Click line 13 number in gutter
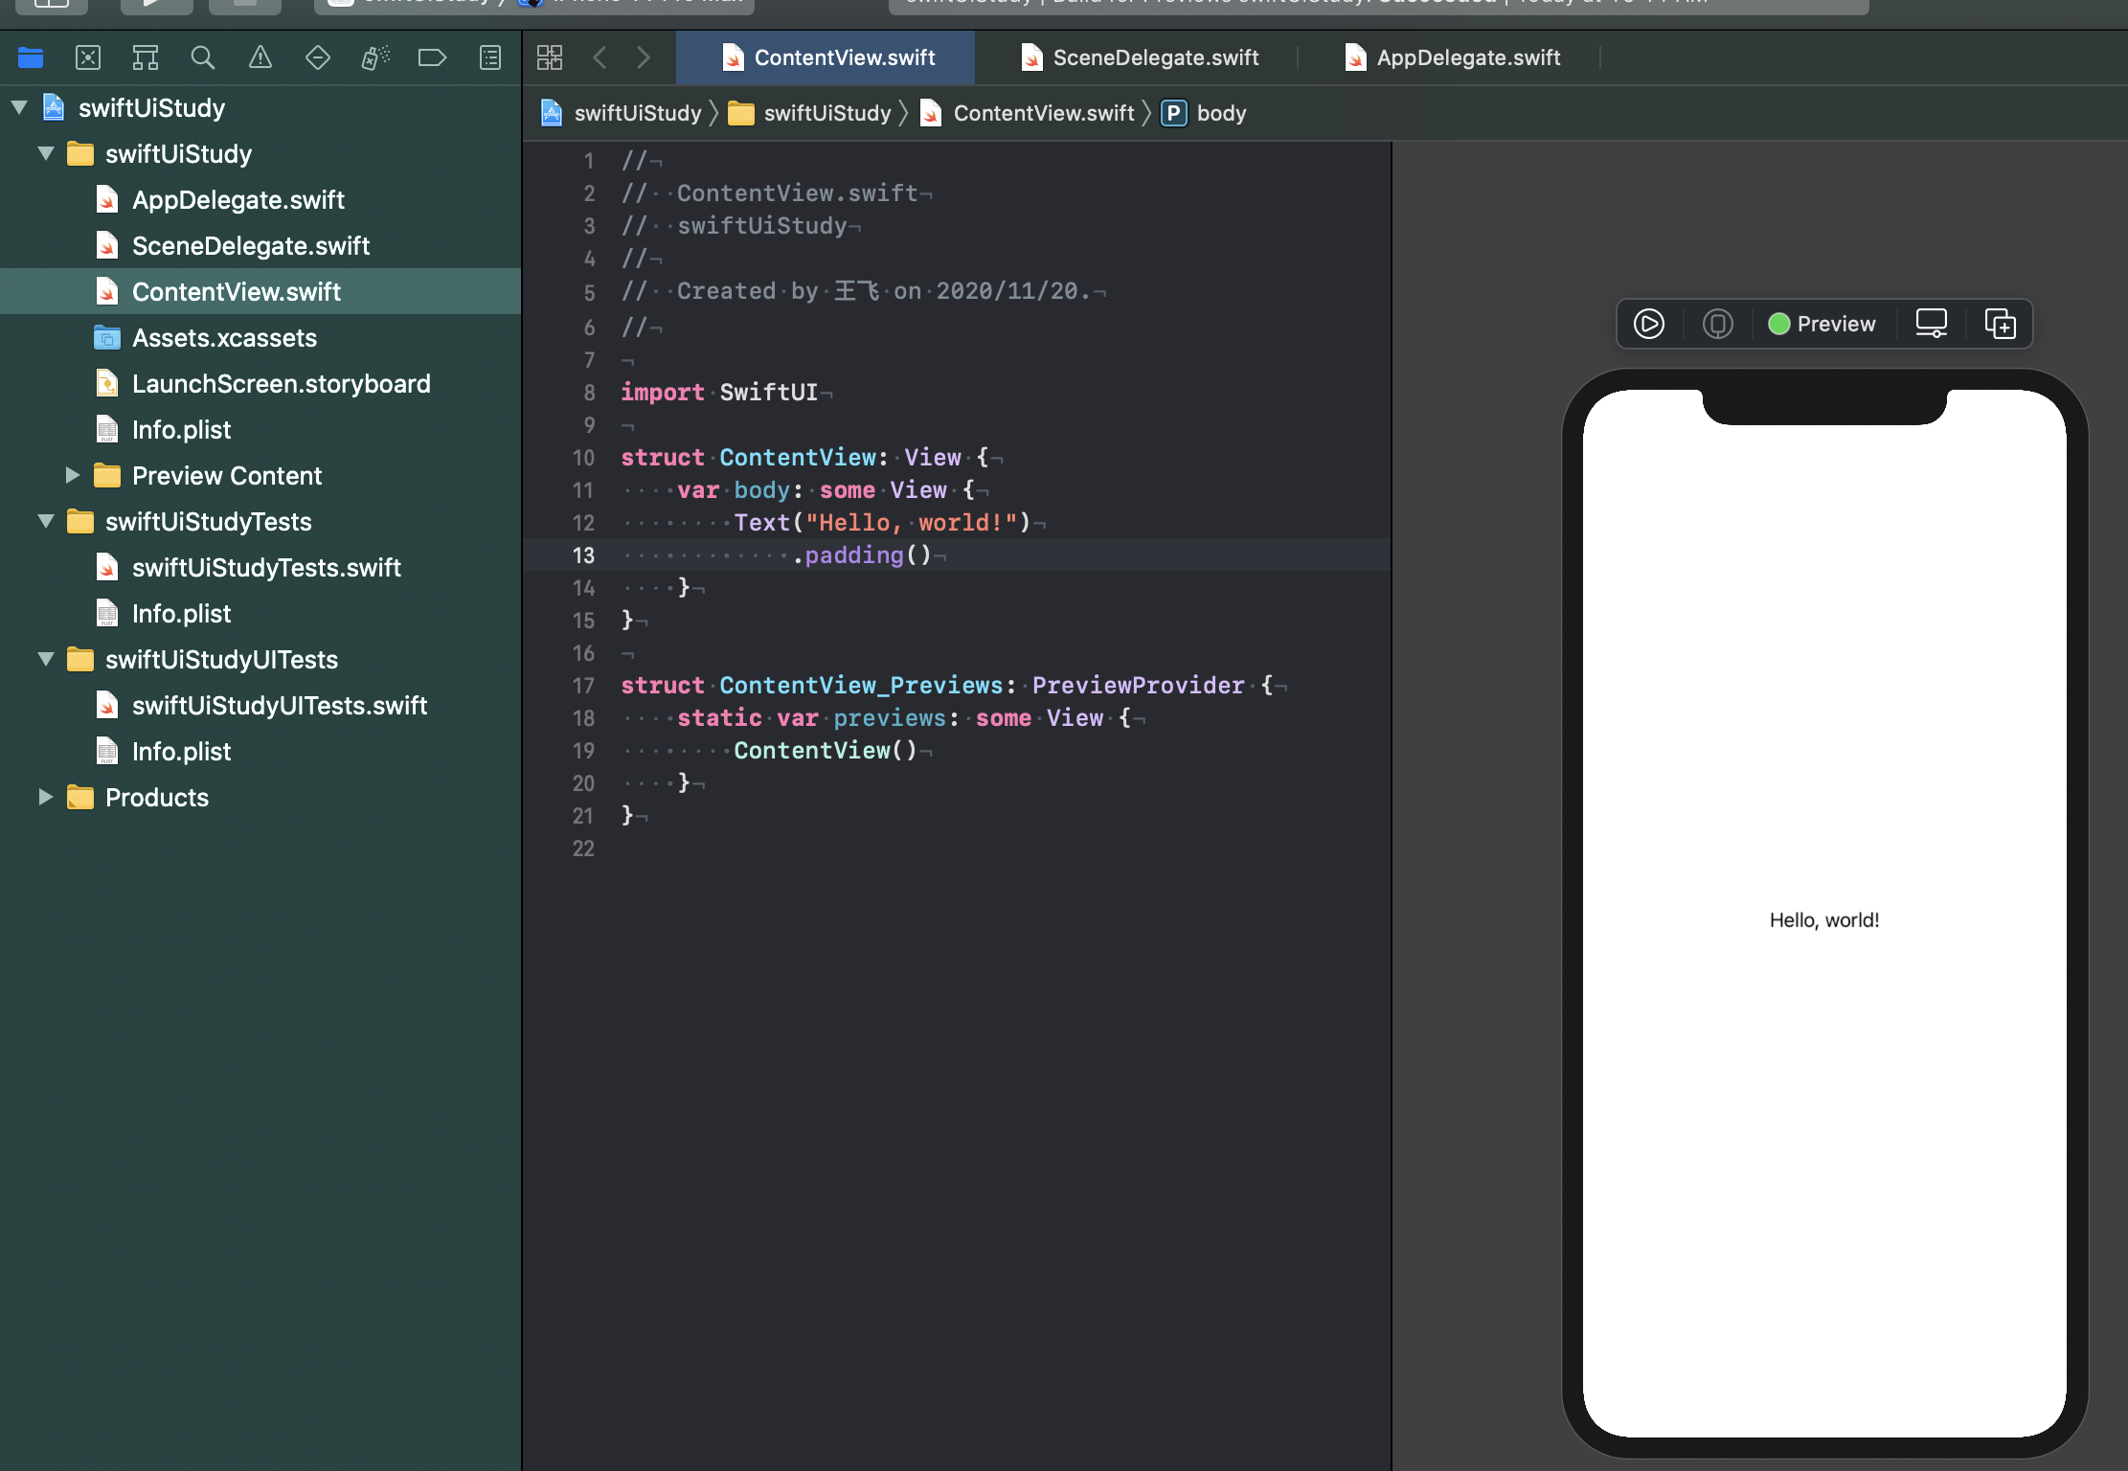Viewport: 2128px width, 1471px height. 583,555
